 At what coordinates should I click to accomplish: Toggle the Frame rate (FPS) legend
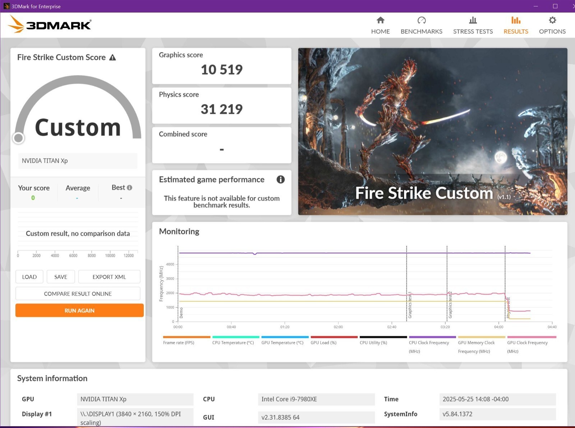click(x=186, y=340)
